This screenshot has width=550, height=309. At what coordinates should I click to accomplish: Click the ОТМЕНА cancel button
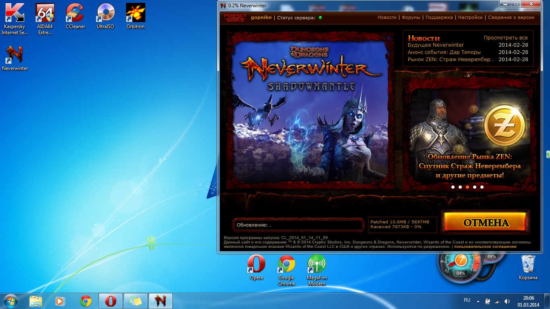tap(486, 222)
